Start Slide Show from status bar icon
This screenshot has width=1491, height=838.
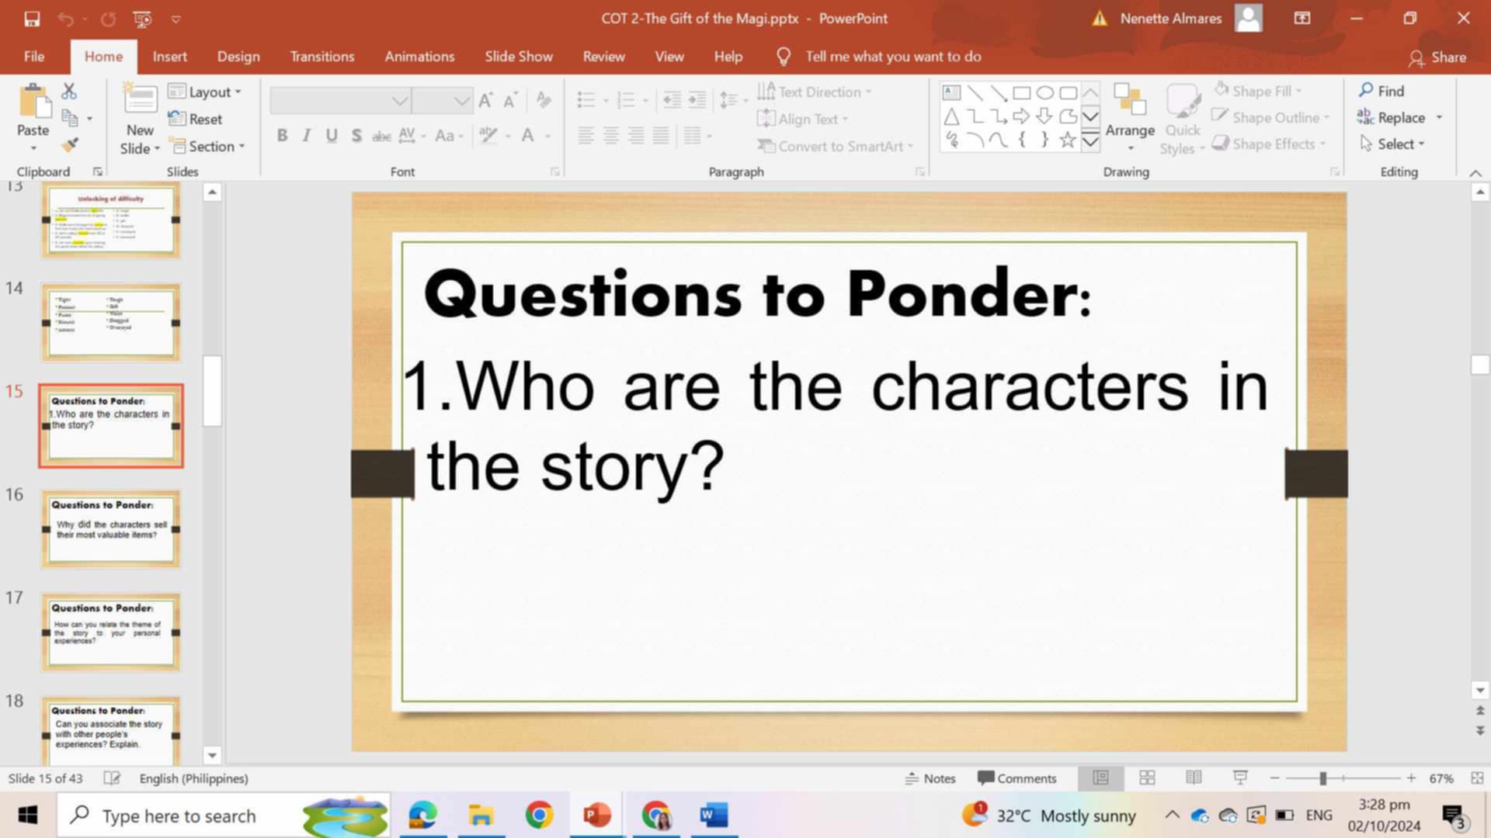pos(1240,777)
